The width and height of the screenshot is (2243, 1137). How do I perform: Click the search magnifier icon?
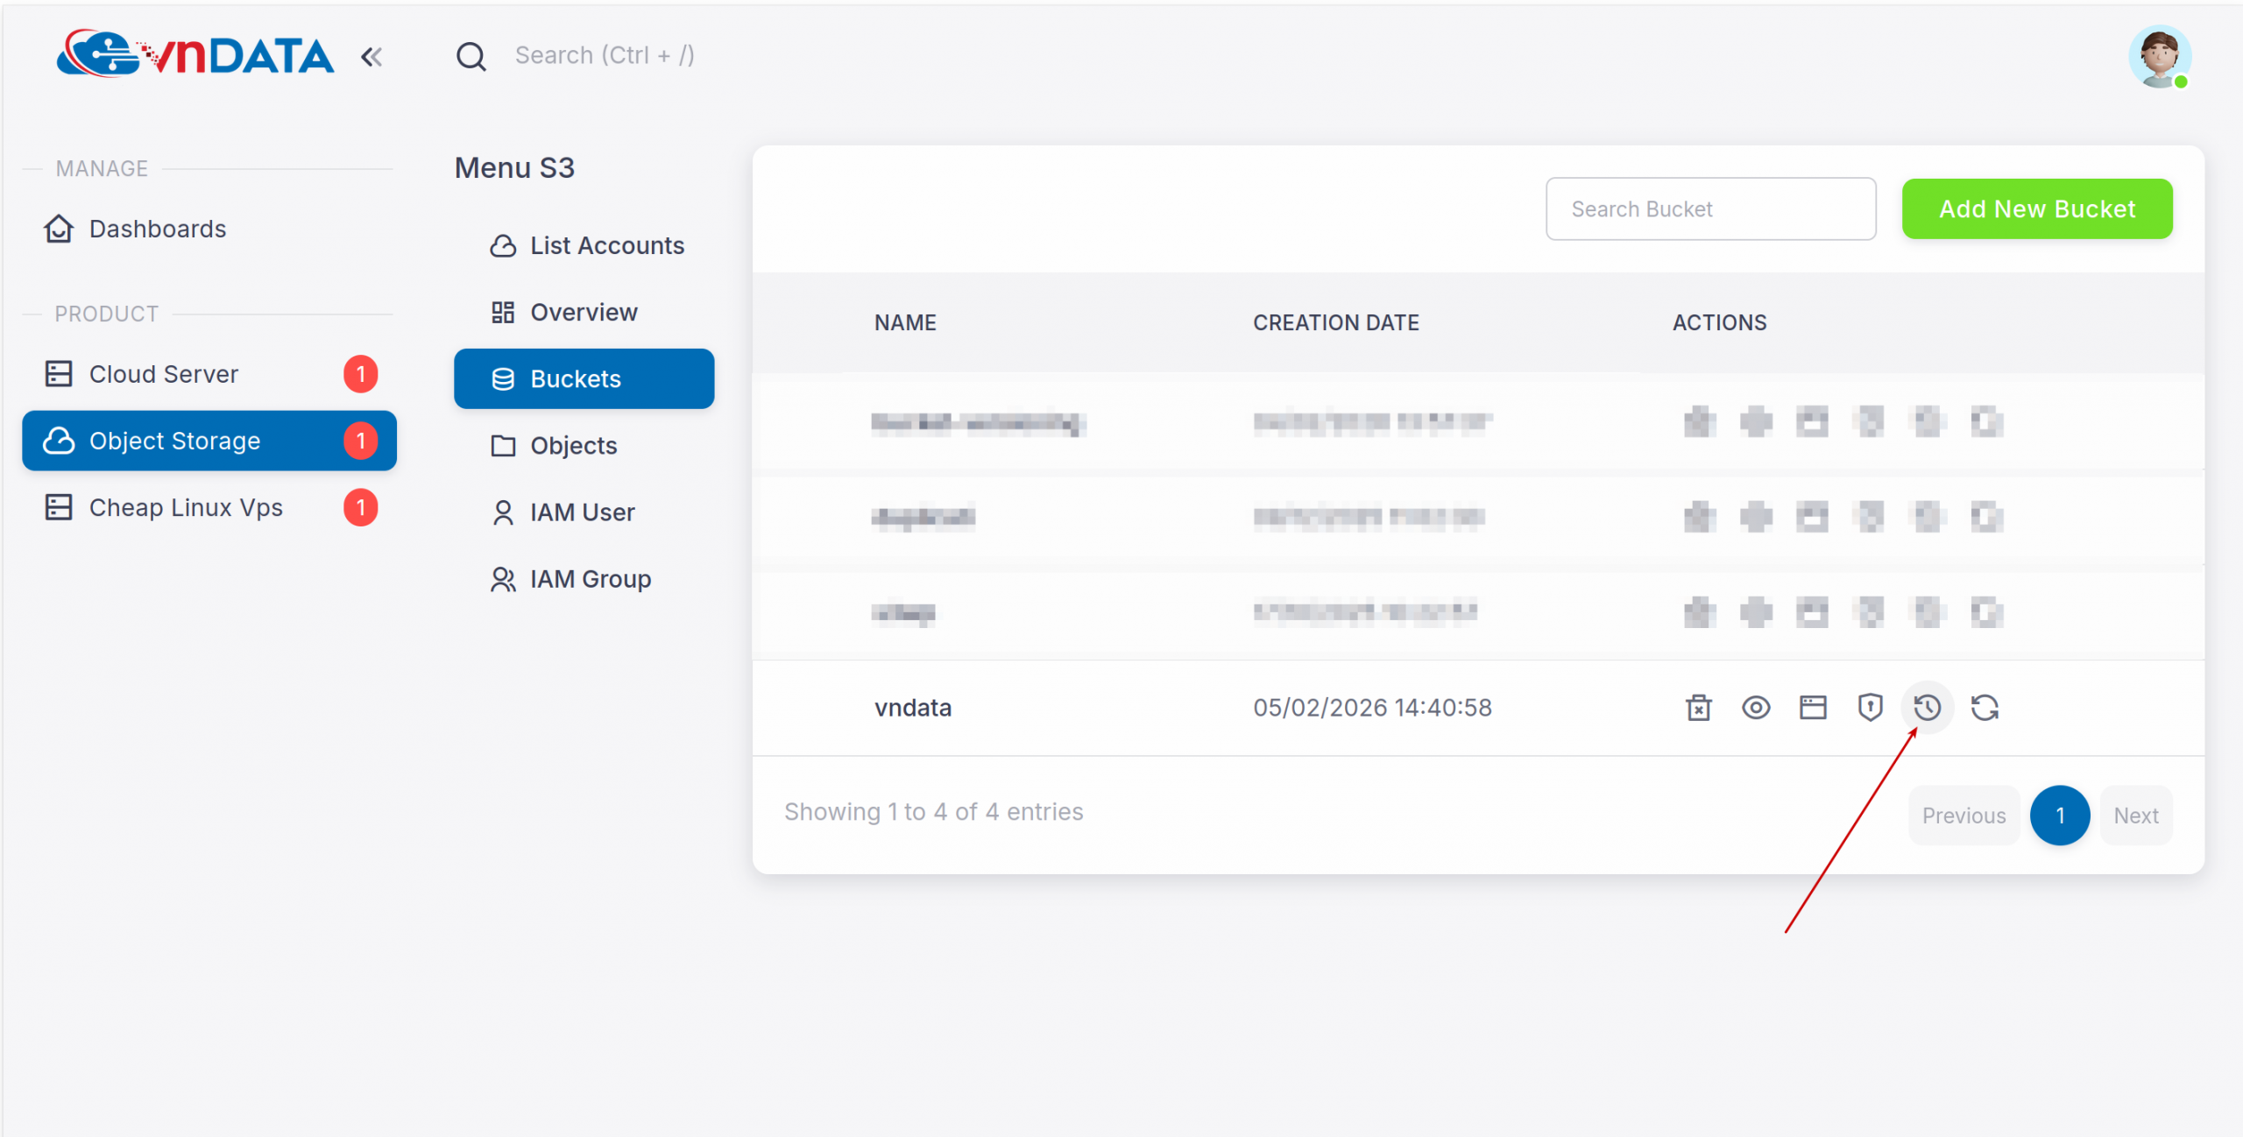471,56
